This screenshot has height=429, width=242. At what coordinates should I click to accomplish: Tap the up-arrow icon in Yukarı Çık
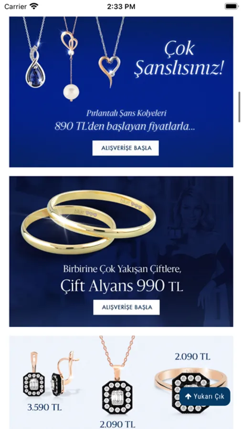(188, 397)
